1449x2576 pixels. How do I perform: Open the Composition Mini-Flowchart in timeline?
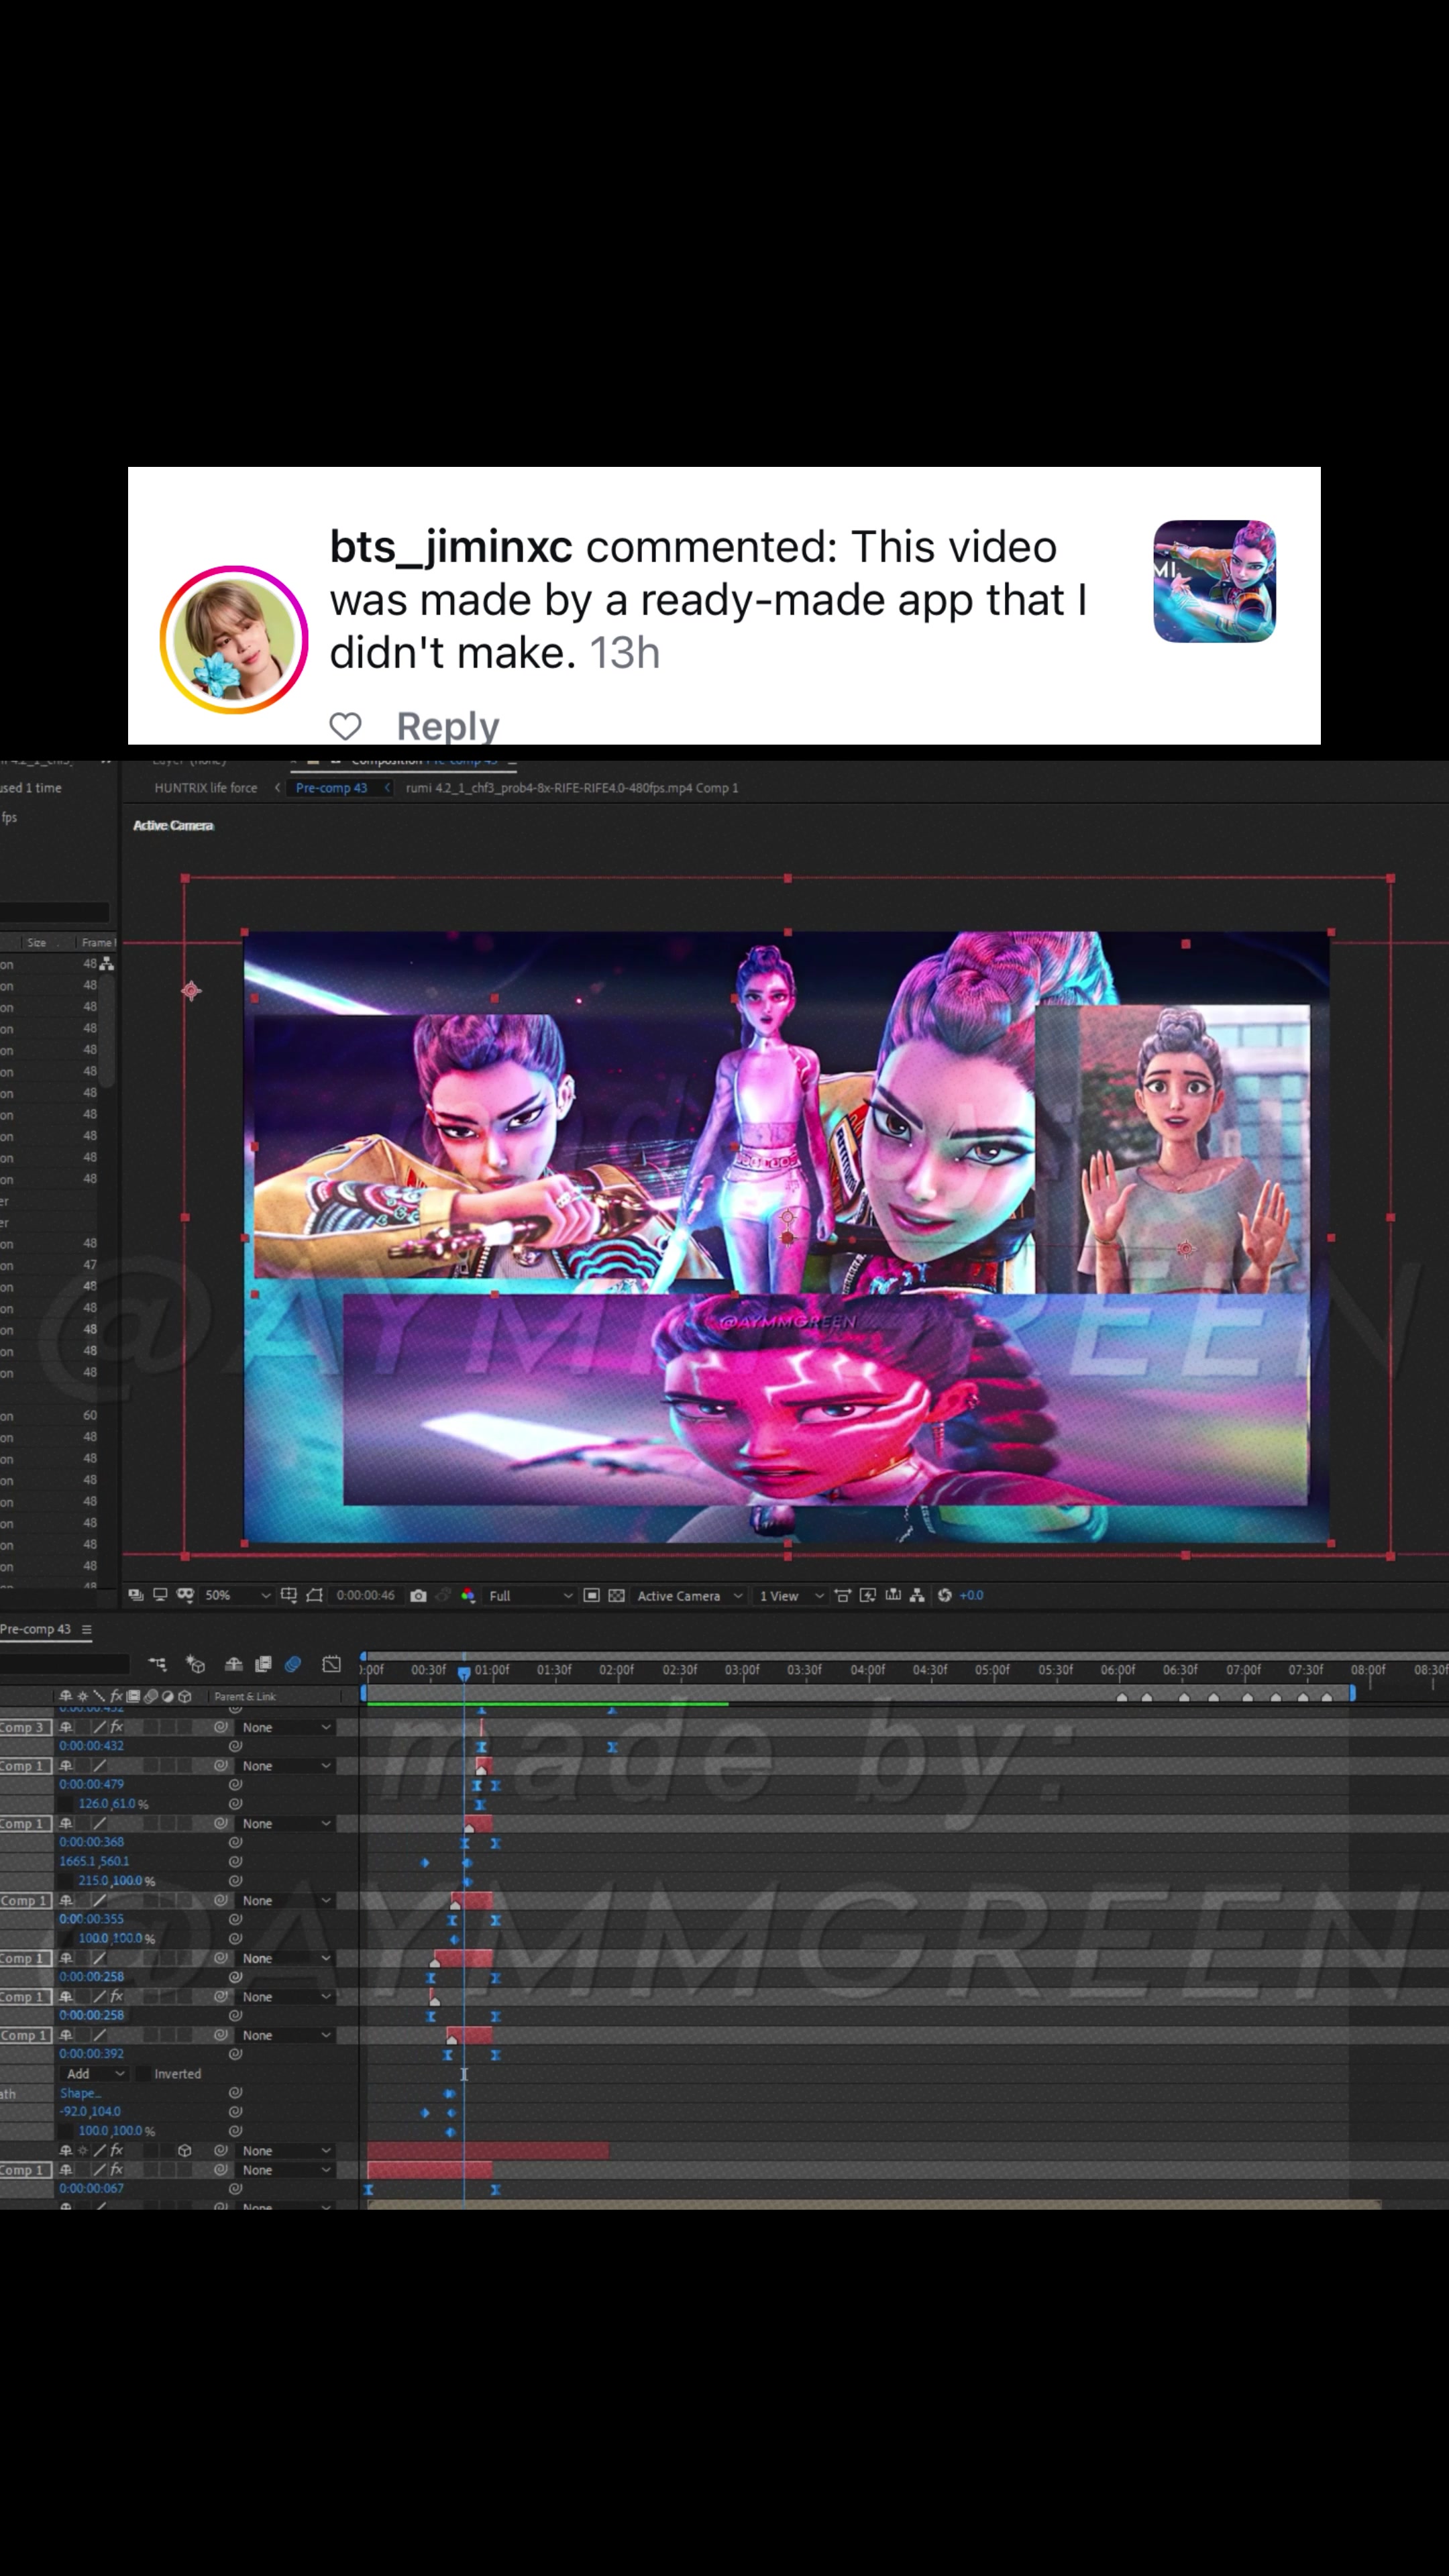(158, 1664)
